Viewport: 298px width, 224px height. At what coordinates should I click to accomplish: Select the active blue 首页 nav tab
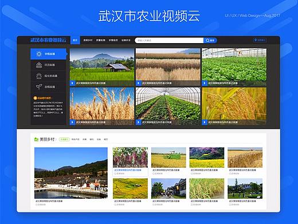tap(75, 40)
